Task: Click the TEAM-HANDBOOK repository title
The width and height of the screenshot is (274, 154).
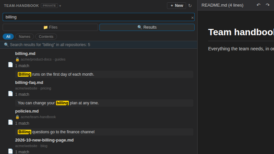Action: coord(21,6)
